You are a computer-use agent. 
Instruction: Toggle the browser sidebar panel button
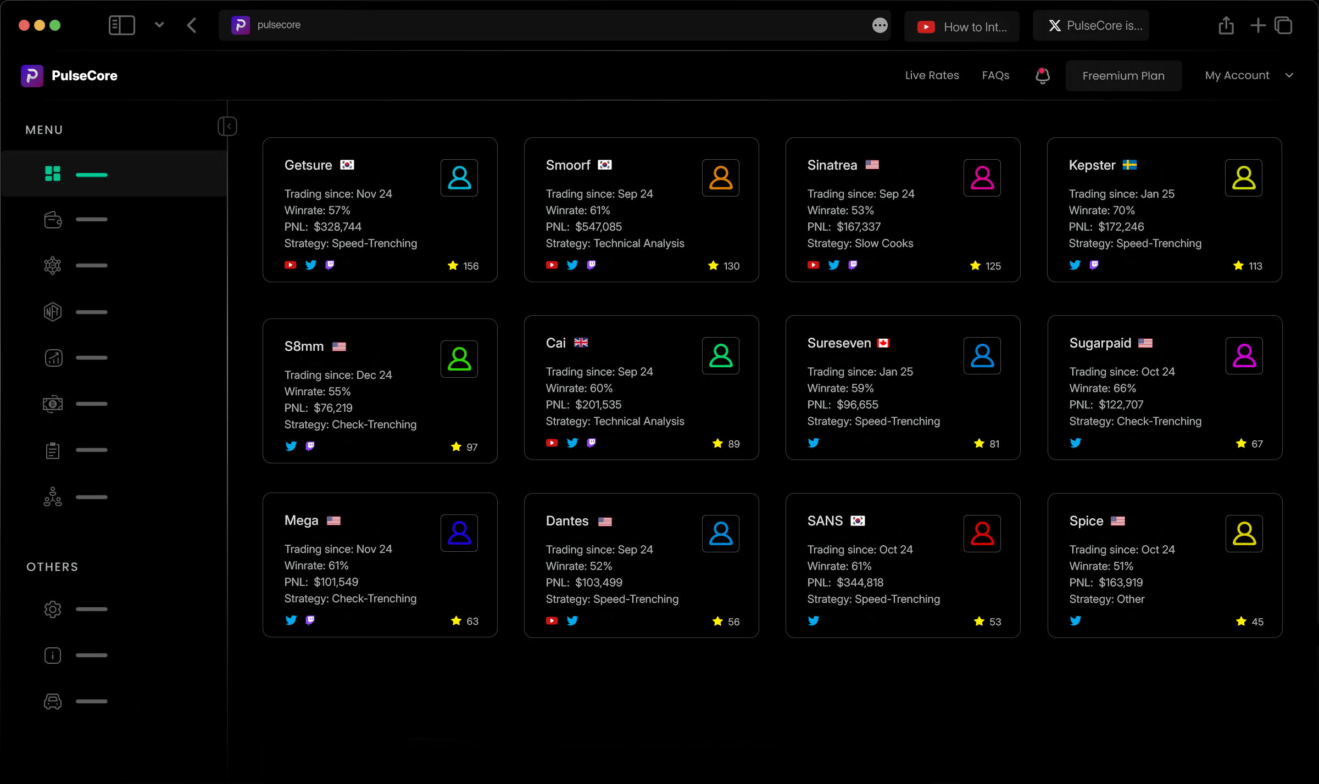click(122, 25)
